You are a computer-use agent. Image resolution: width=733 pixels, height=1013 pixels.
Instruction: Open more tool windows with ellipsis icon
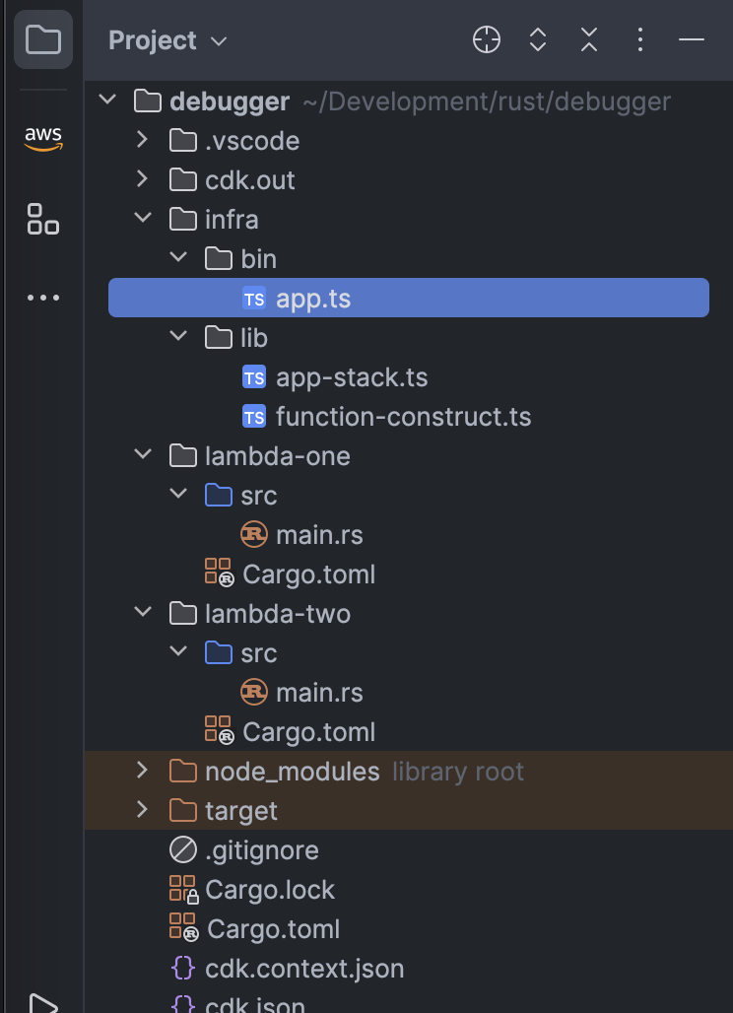click(x=43, y=297)
